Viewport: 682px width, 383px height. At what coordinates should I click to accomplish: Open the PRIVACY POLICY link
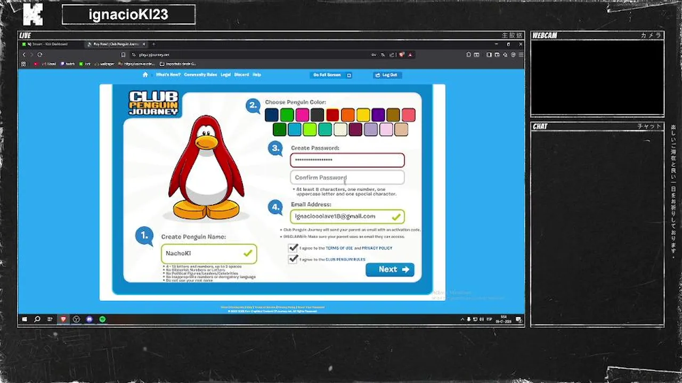pyautogui.click(x=377, y=248)
